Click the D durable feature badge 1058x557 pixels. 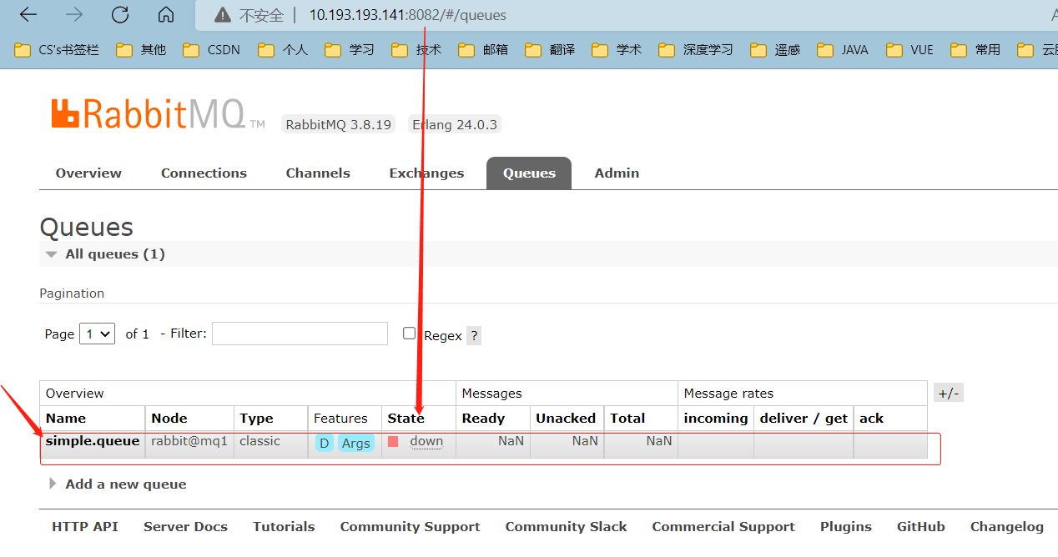[x=325, y=443]
